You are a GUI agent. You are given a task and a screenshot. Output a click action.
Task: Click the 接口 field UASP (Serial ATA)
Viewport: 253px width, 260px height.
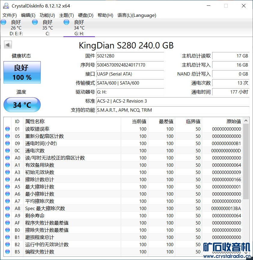tap(130, 74)
